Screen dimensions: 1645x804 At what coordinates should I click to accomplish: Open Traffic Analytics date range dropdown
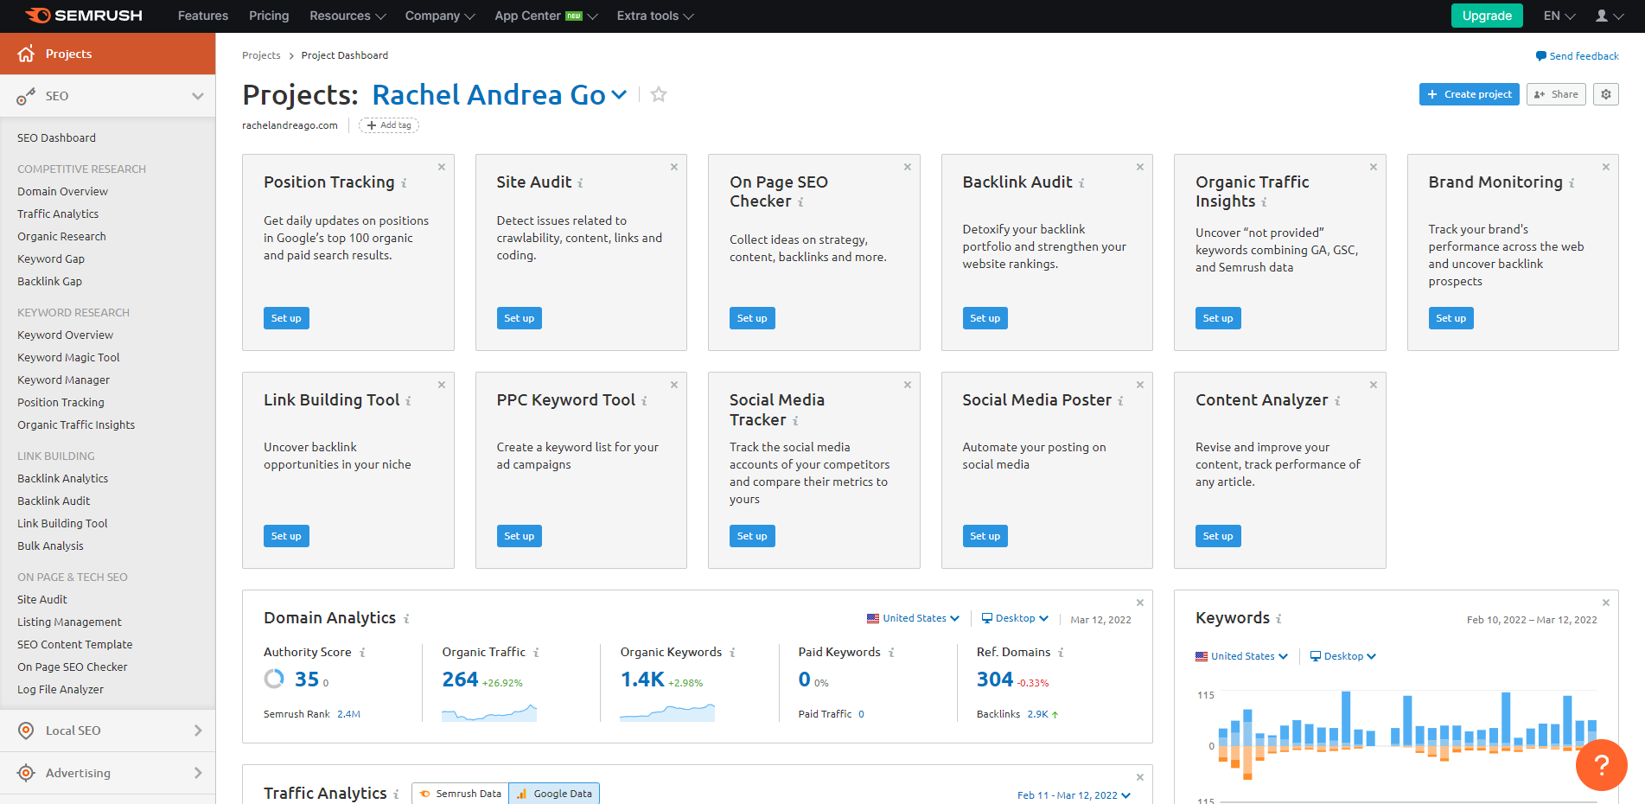1074,795
